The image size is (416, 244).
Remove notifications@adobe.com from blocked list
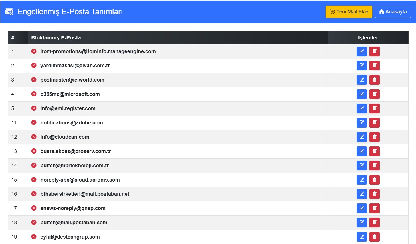click(x=374, y=123)
